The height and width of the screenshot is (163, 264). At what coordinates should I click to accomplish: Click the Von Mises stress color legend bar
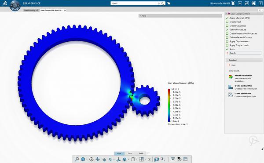[169, 105]
